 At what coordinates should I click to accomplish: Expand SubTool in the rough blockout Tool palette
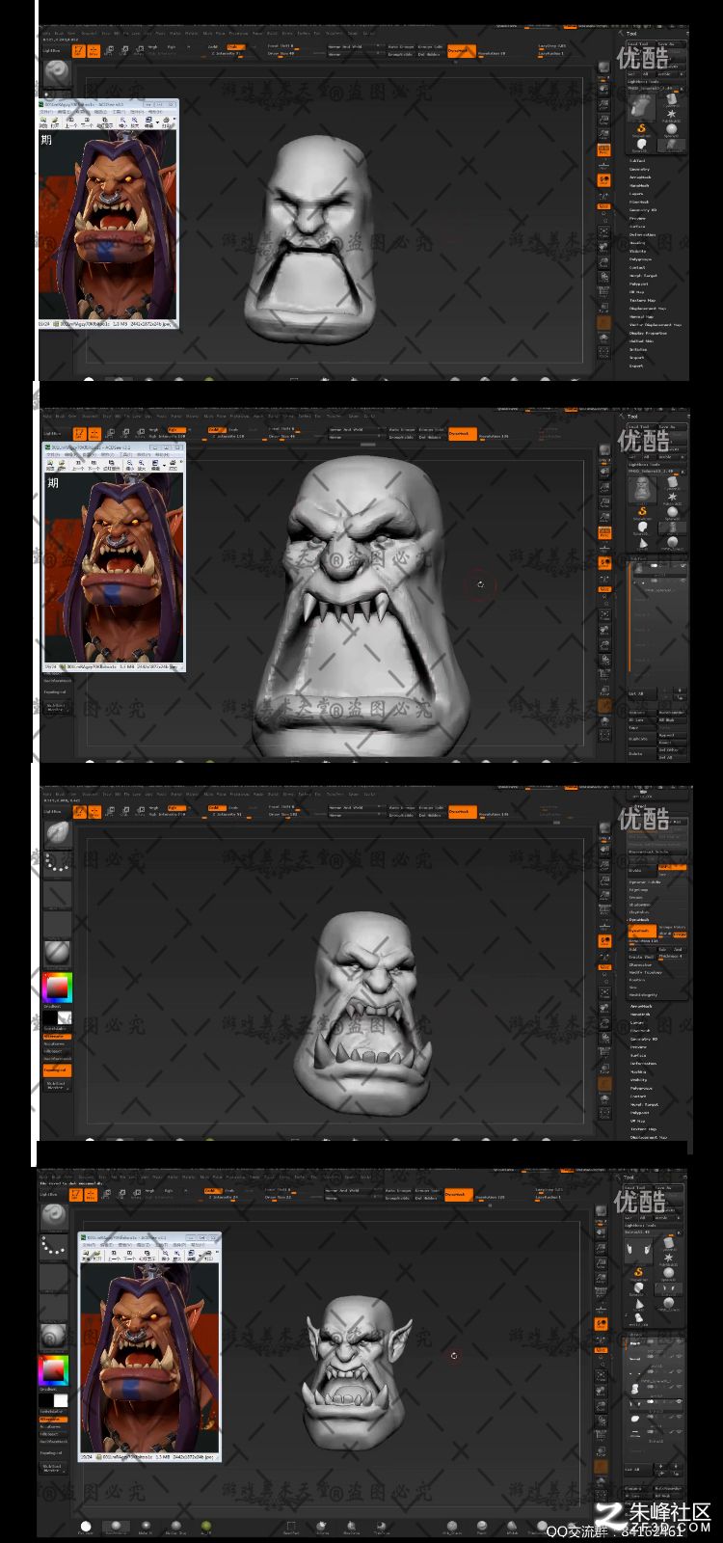[x=637, y=161]
